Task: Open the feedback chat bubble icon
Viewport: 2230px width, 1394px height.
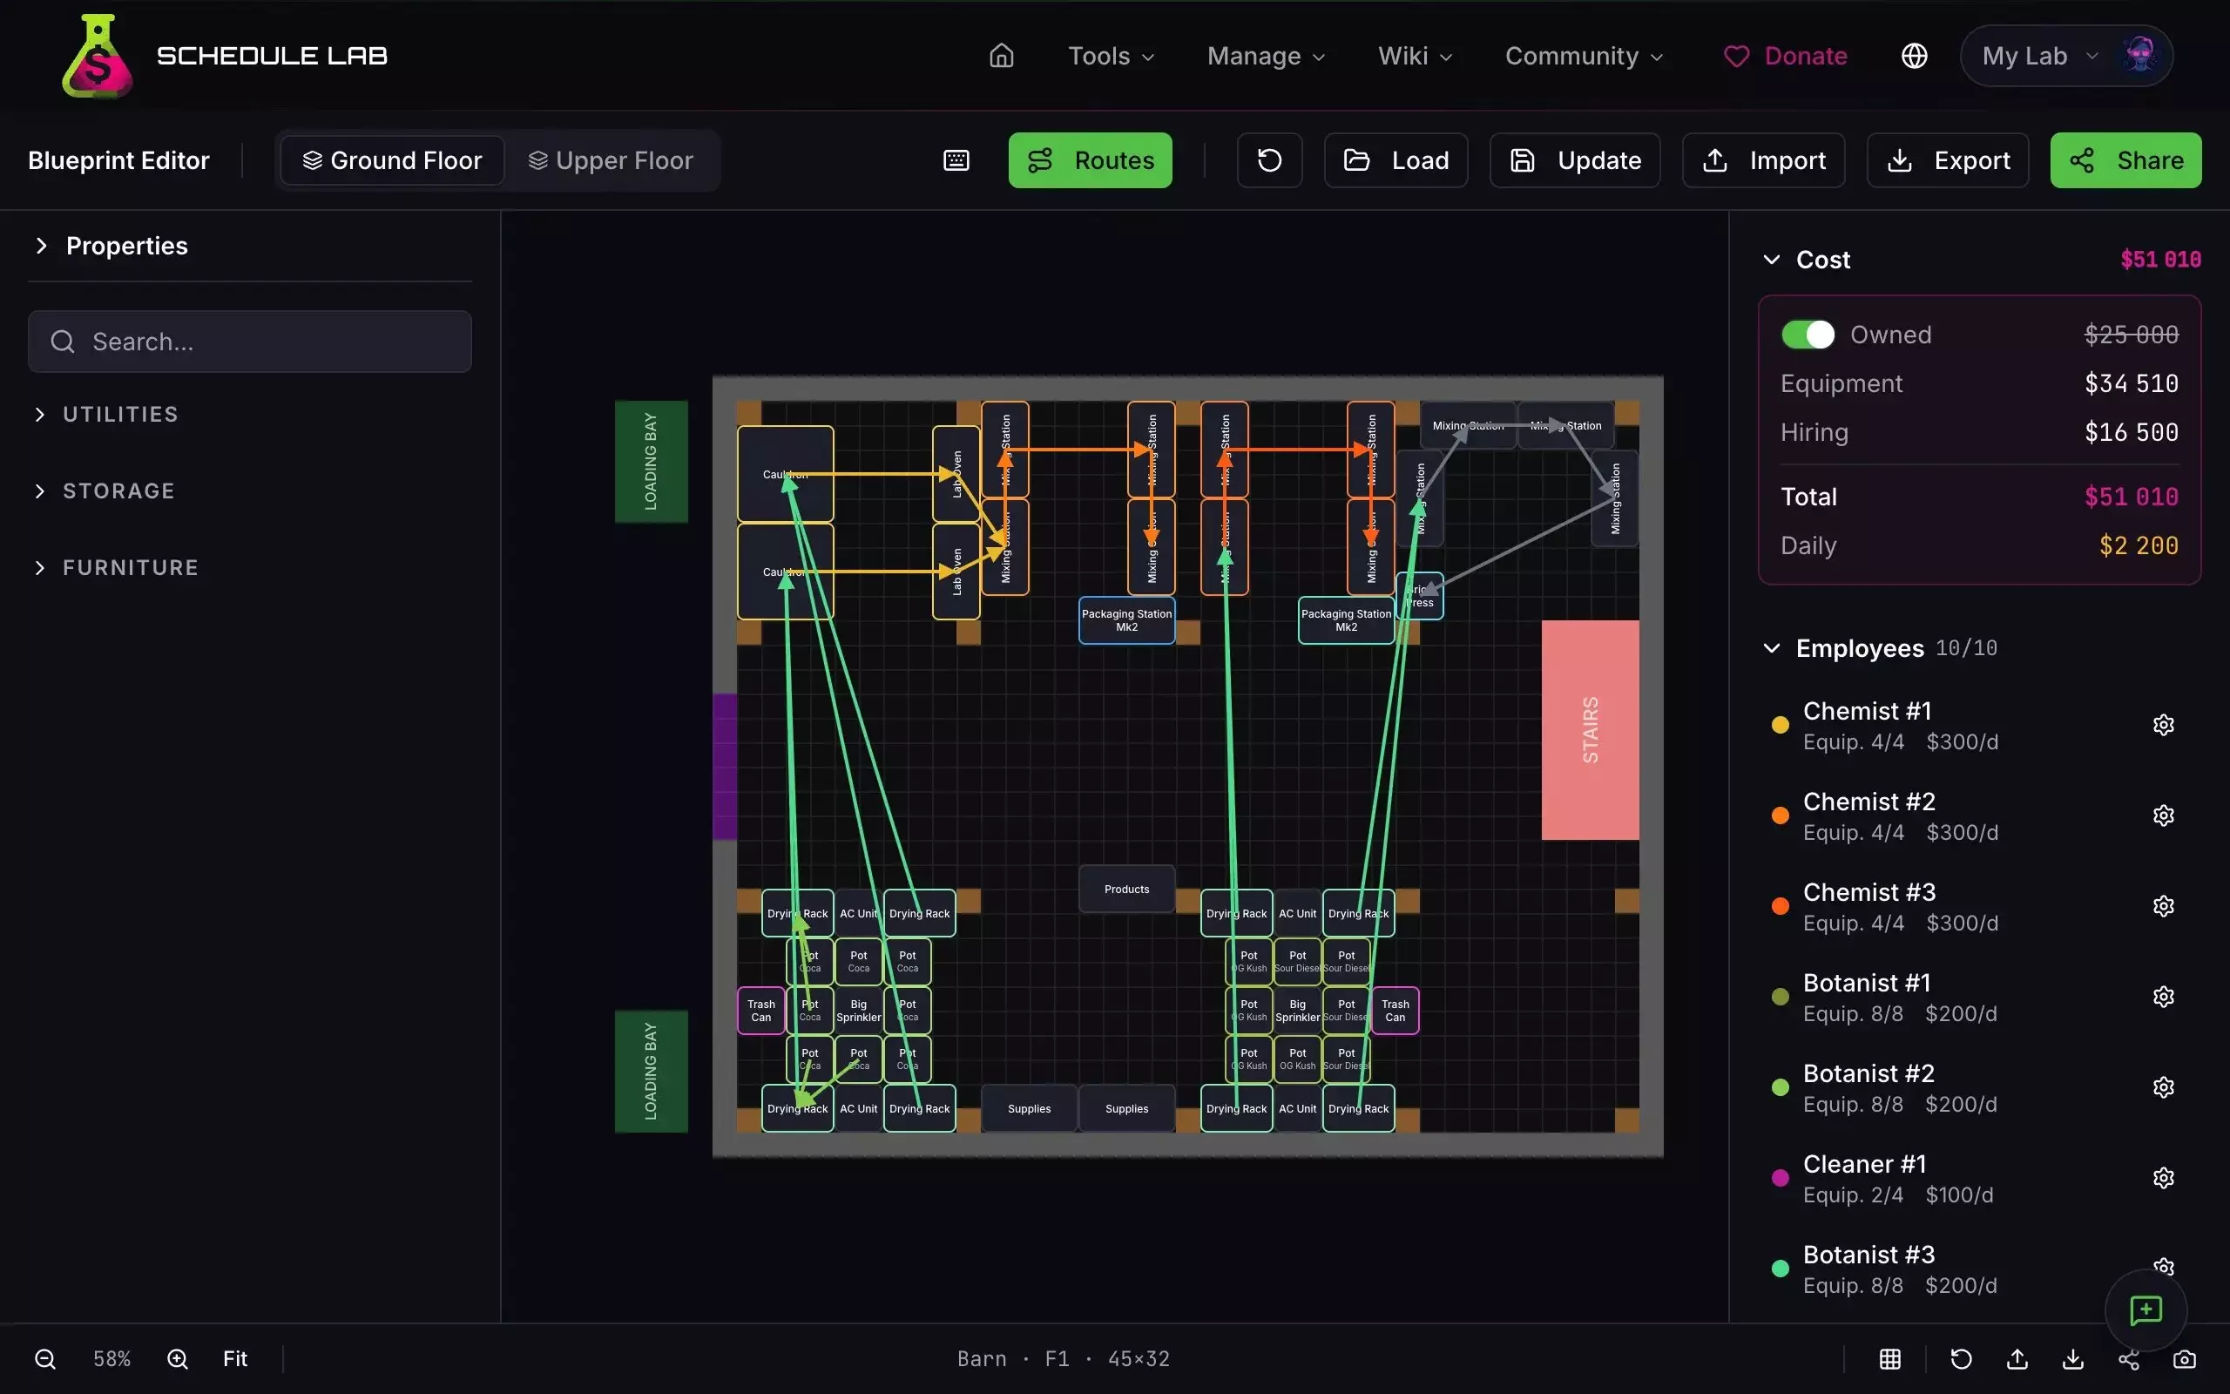Action: [2146, 1310]
